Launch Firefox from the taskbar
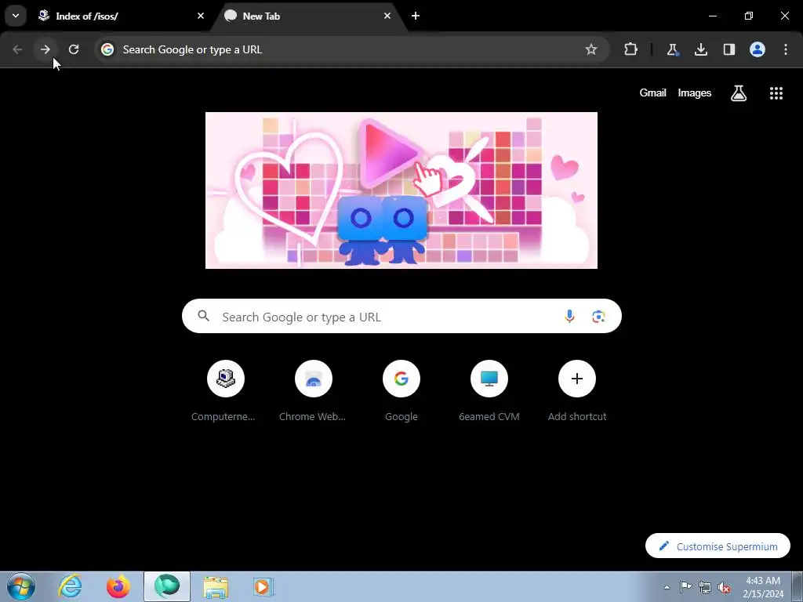803x602 pixels. [x=118, y=586]
